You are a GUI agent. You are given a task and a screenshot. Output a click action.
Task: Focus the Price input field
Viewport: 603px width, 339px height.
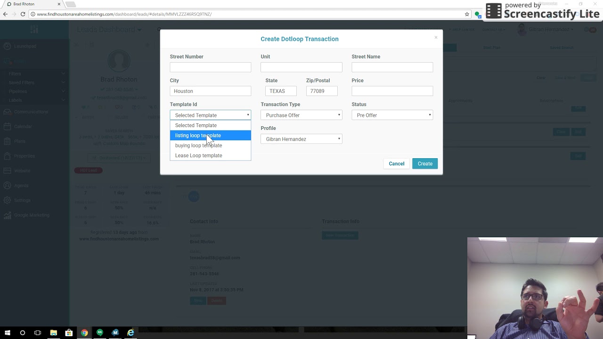coord(392,91)
